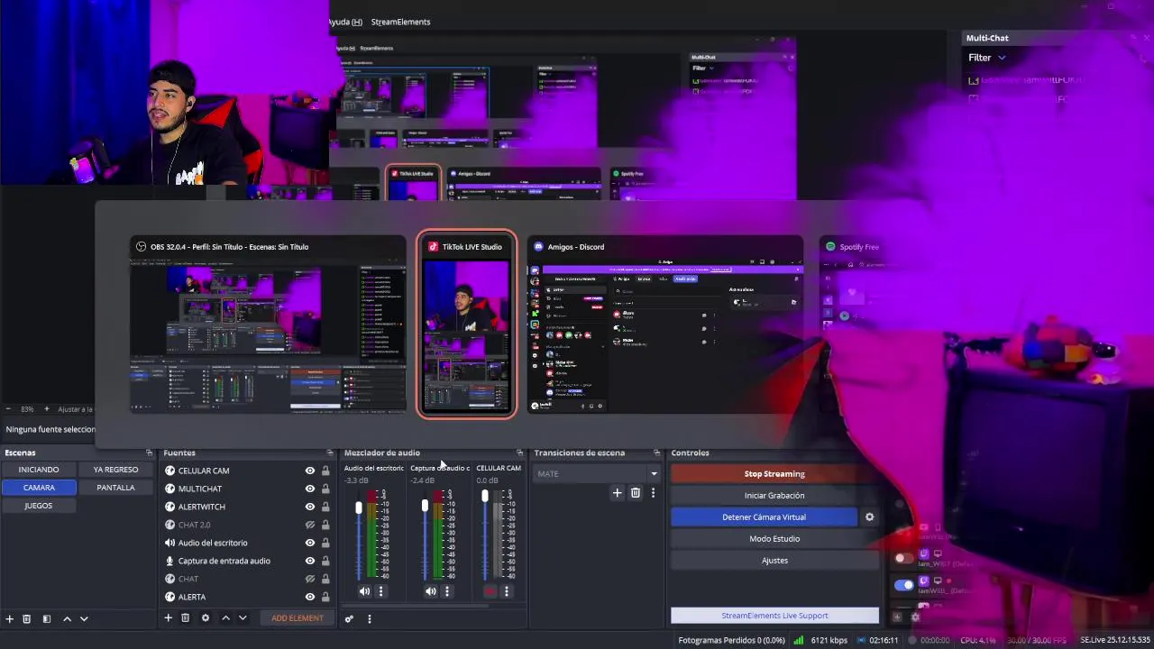Viewport: 1154px width, 649px height.
Task: Hide MULTICHAT source with eye icon
Action: tap(310, 489)
